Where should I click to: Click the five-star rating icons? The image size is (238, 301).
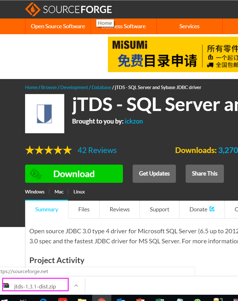tap(49, 150)
